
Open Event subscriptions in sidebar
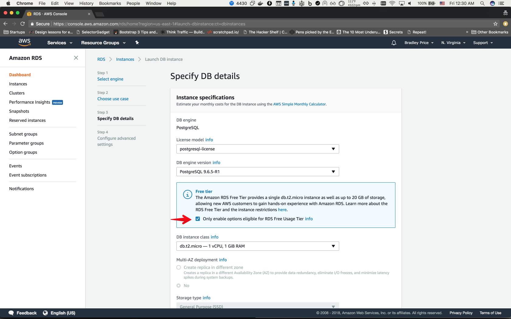click(x=28, y=175)
